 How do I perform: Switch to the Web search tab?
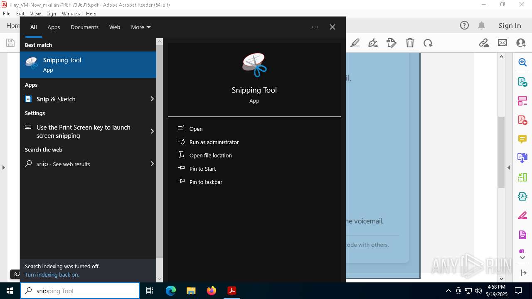coord(115,27)
